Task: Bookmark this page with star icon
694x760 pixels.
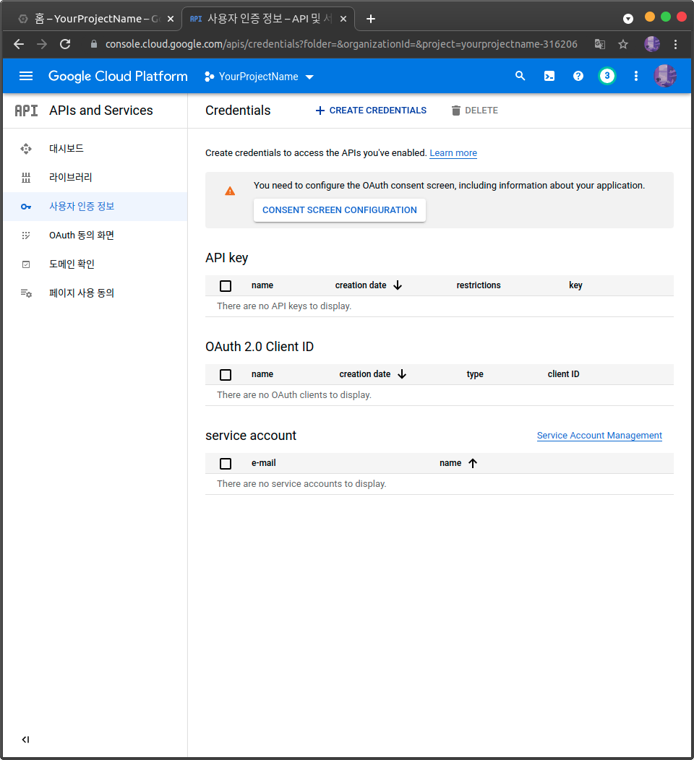Action: pos(623,44)
